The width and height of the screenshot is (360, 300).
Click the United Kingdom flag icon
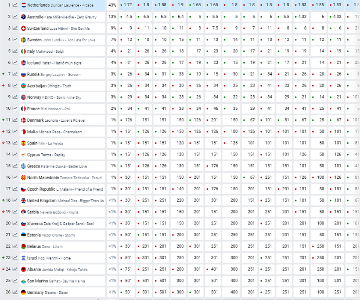pos(23,201)
